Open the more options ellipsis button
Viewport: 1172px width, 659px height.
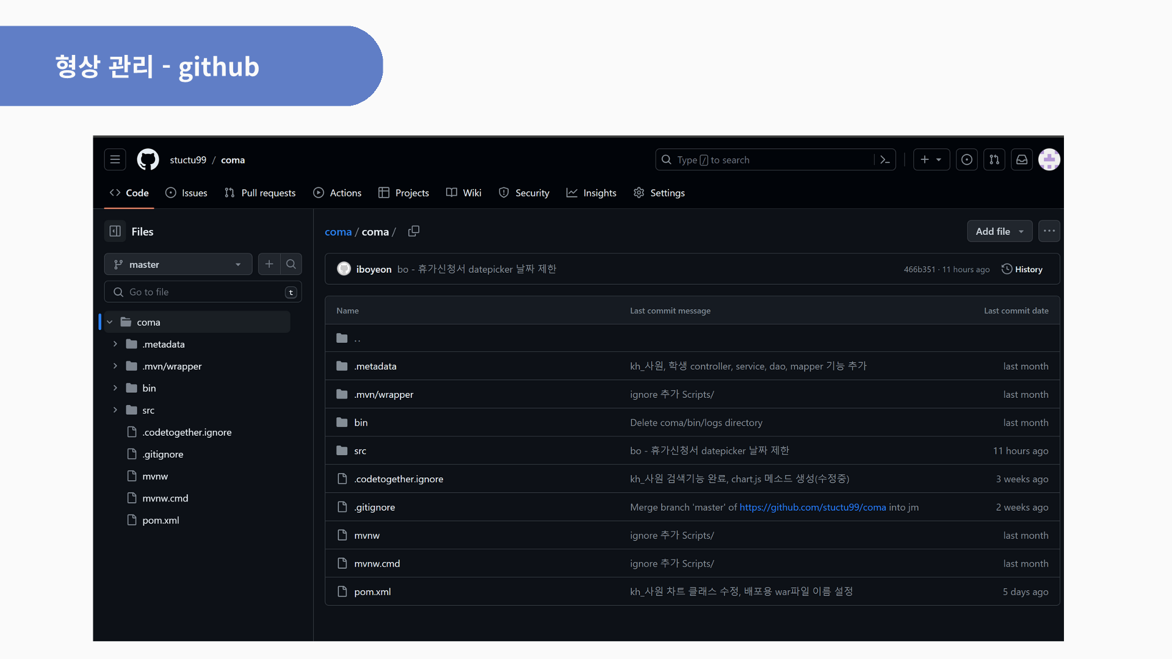[x=1049, y=231]
